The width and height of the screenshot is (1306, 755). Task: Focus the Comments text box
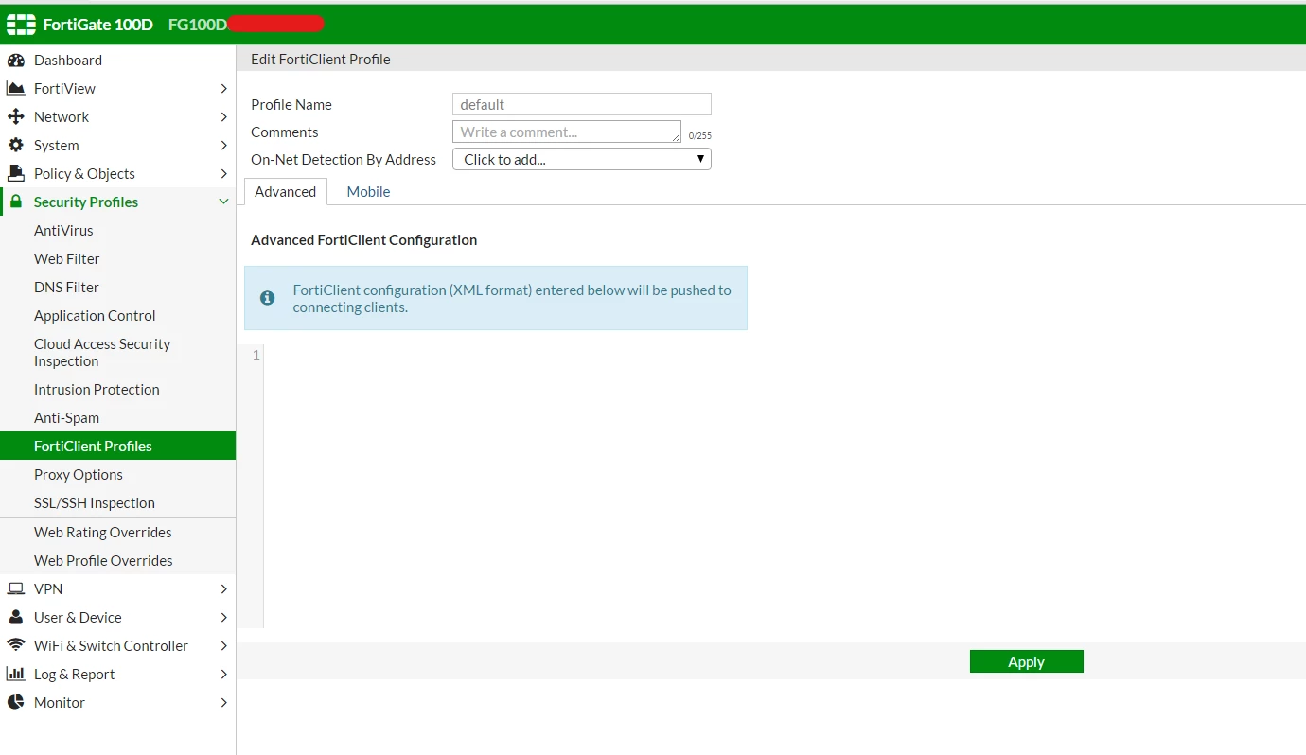click(x=567, y=132)
